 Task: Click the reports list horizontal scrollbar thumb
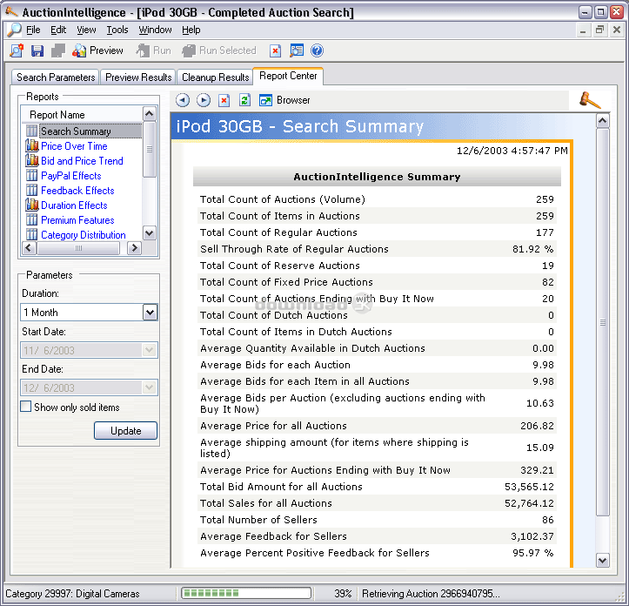(78, 248)
